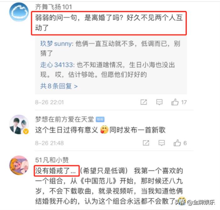
Task: Share the 8-26 21:48 comment
Action: coord(146,143)
